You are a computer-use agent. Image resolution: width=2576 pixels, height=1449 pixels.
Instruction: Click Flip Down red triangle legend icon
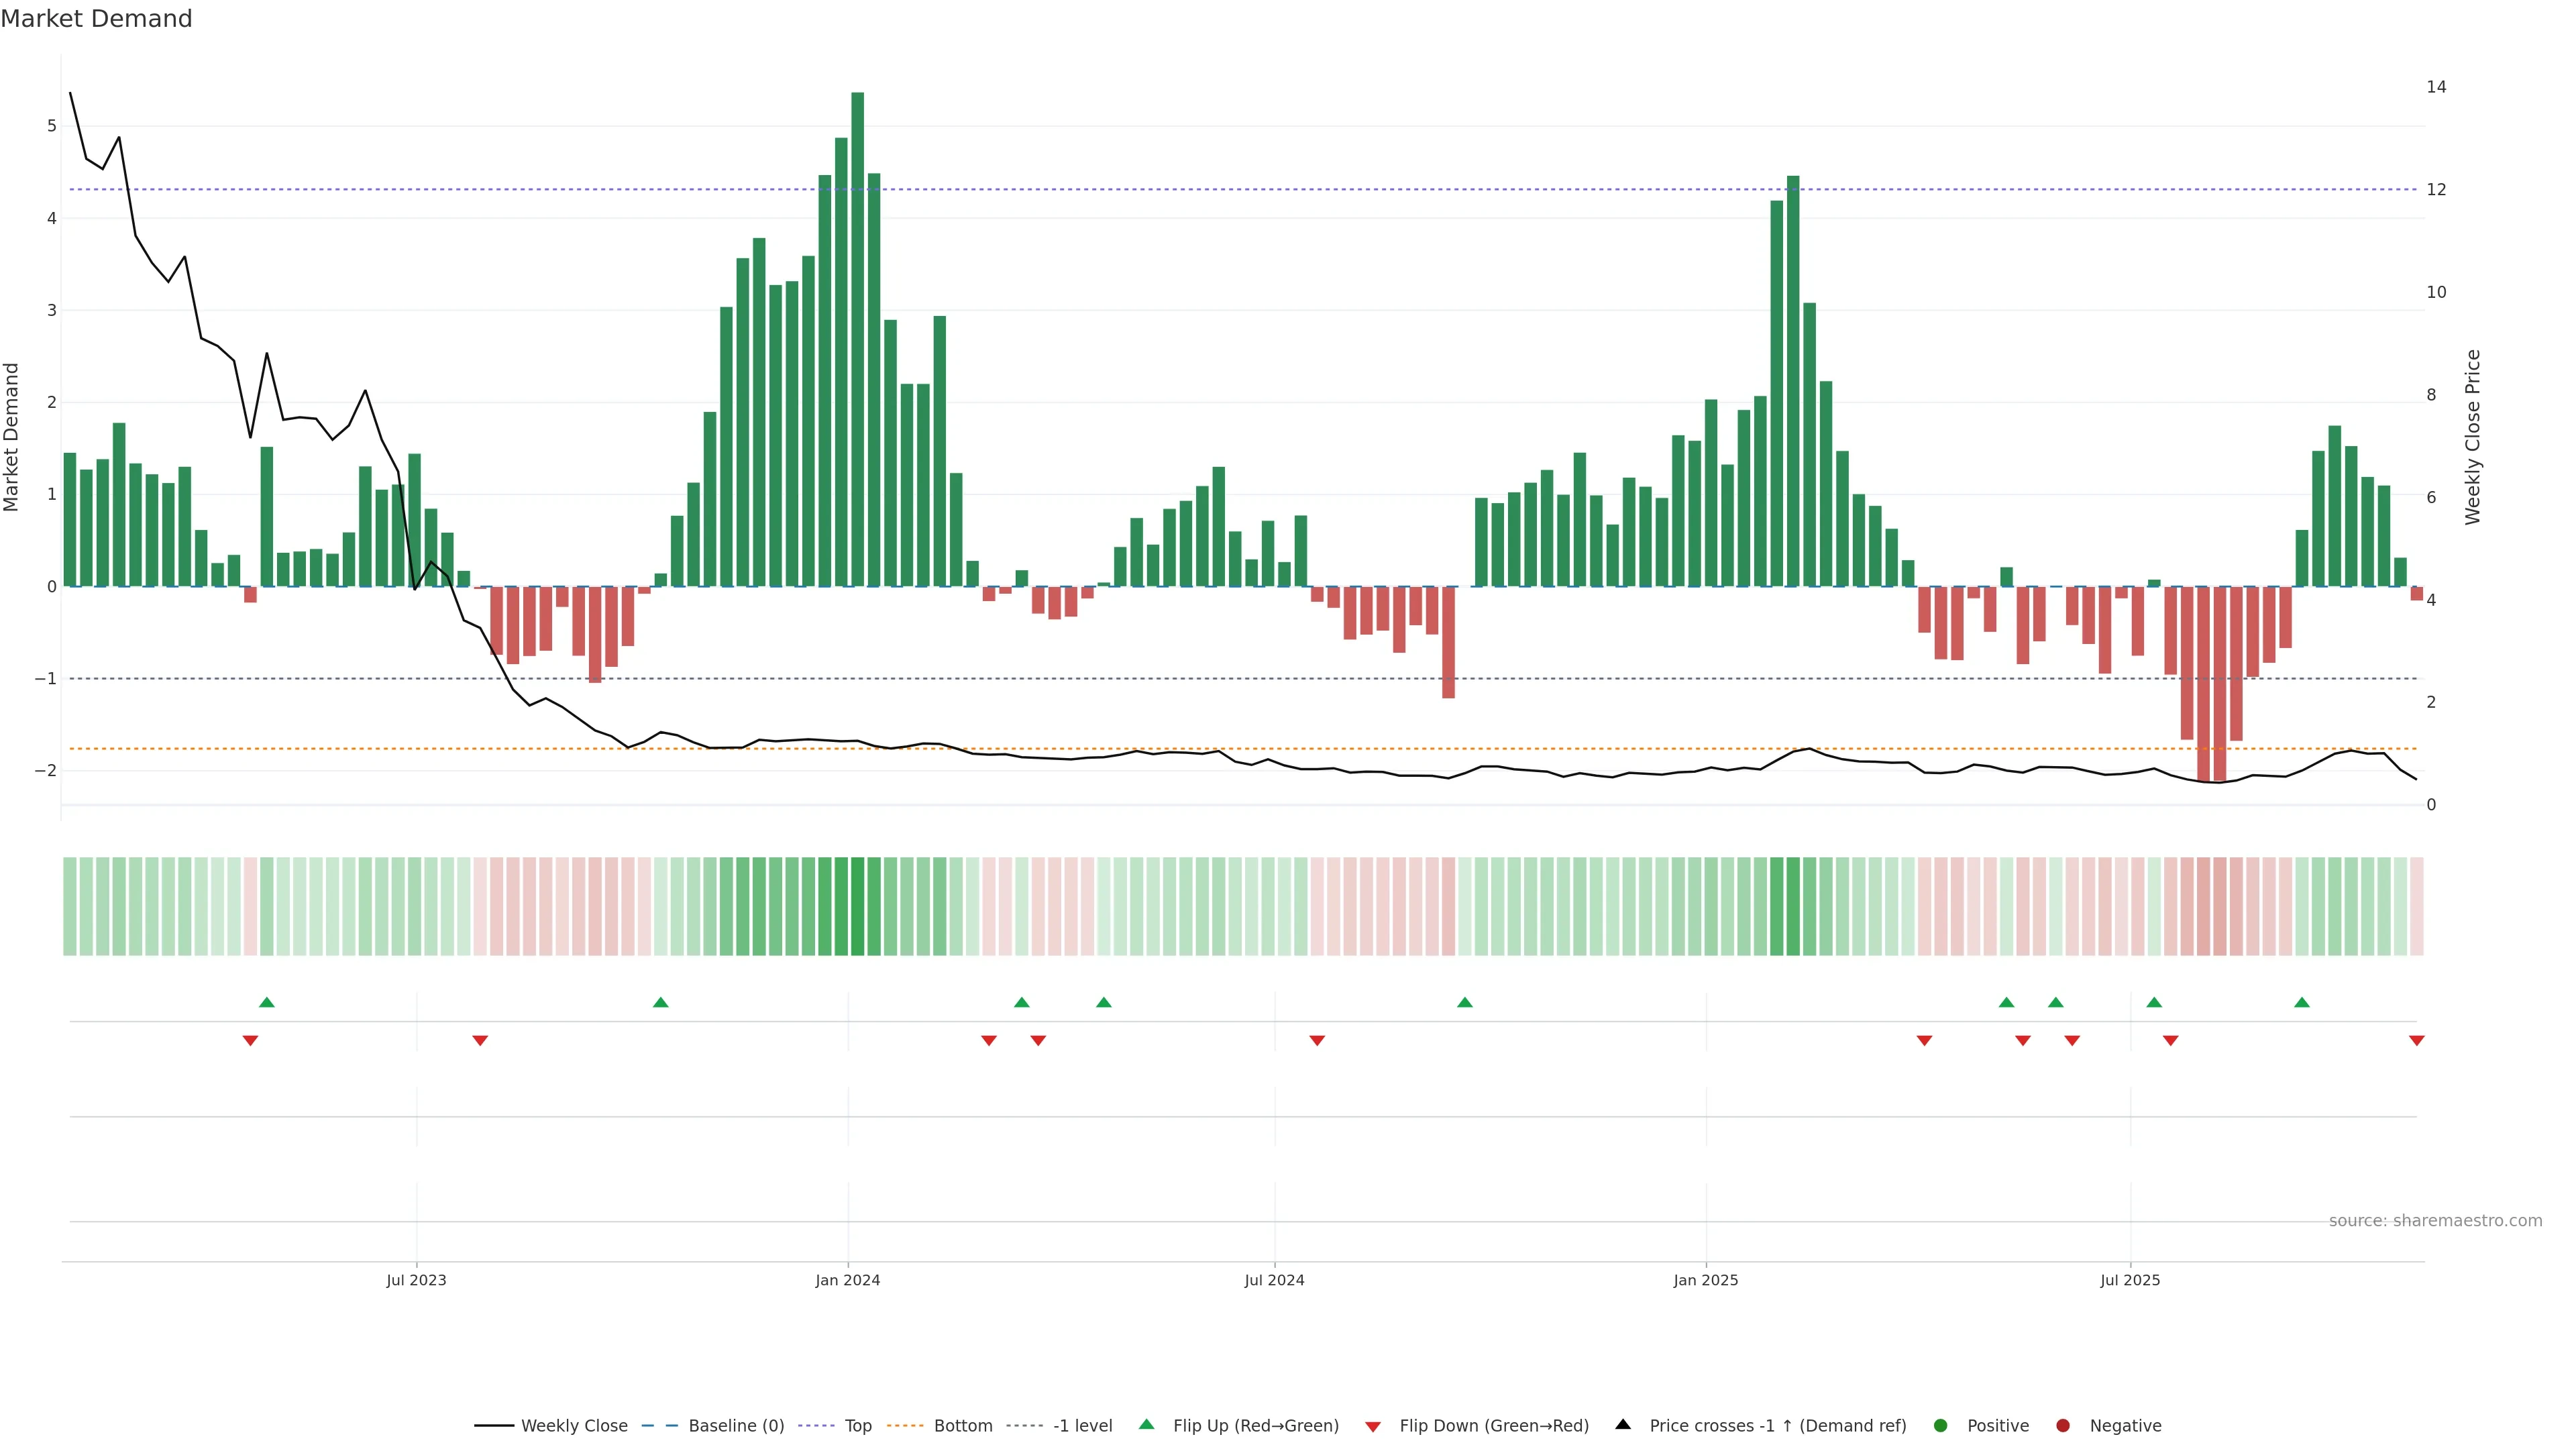1373,1427
